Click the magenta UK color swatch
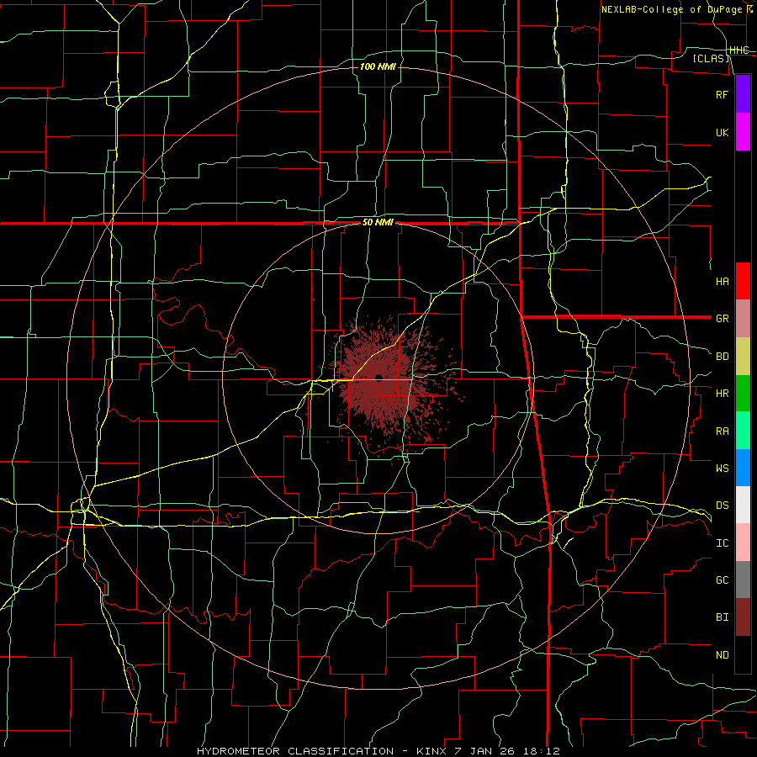The image size is (757, 757). [x=743, y=132]
